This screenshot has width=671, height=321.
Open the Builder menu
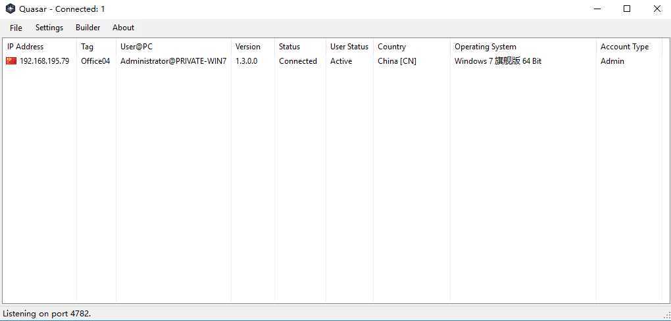(87, 28)
